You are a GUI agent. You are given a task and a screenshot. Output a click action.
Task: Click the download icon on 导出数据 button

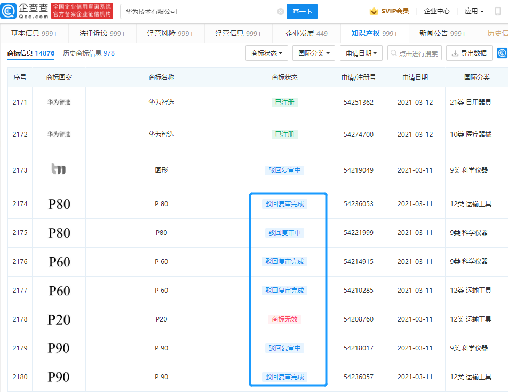(454, 53)
